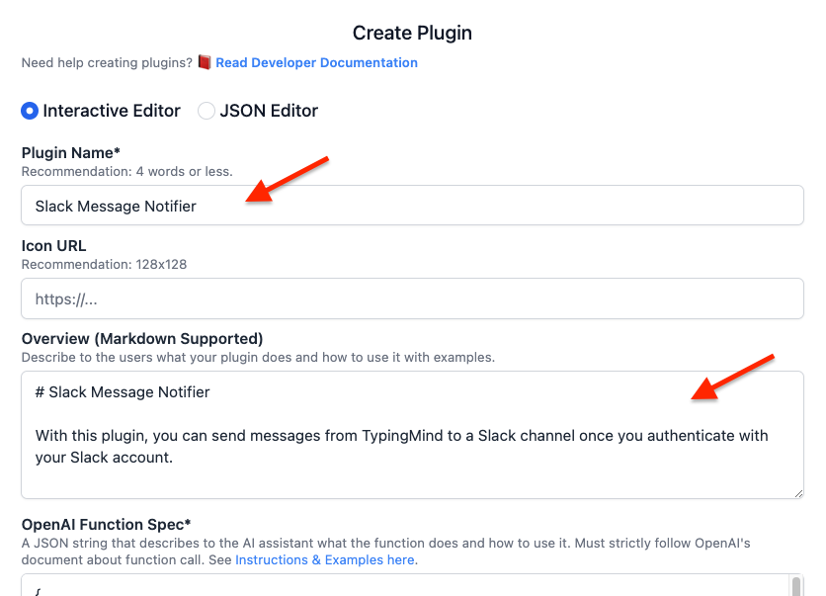Screen dimensions: 826x596
Task: Grab the Overview text area resize handle
Action: 798,493
